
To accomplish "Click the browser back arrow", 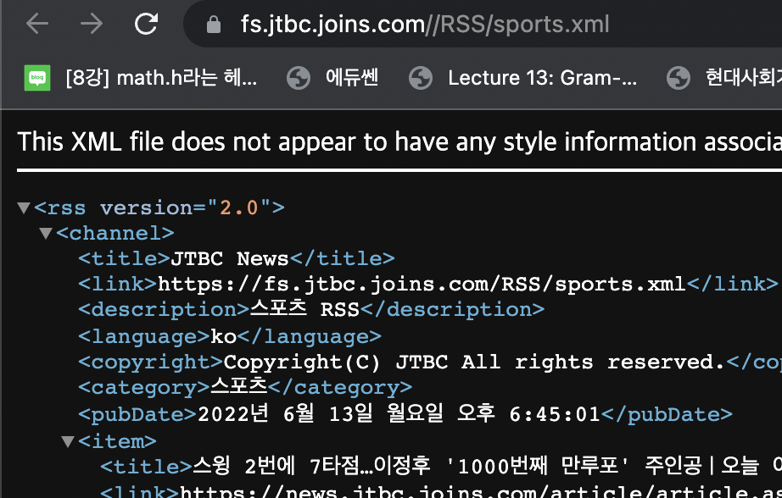I will [37, 24].
